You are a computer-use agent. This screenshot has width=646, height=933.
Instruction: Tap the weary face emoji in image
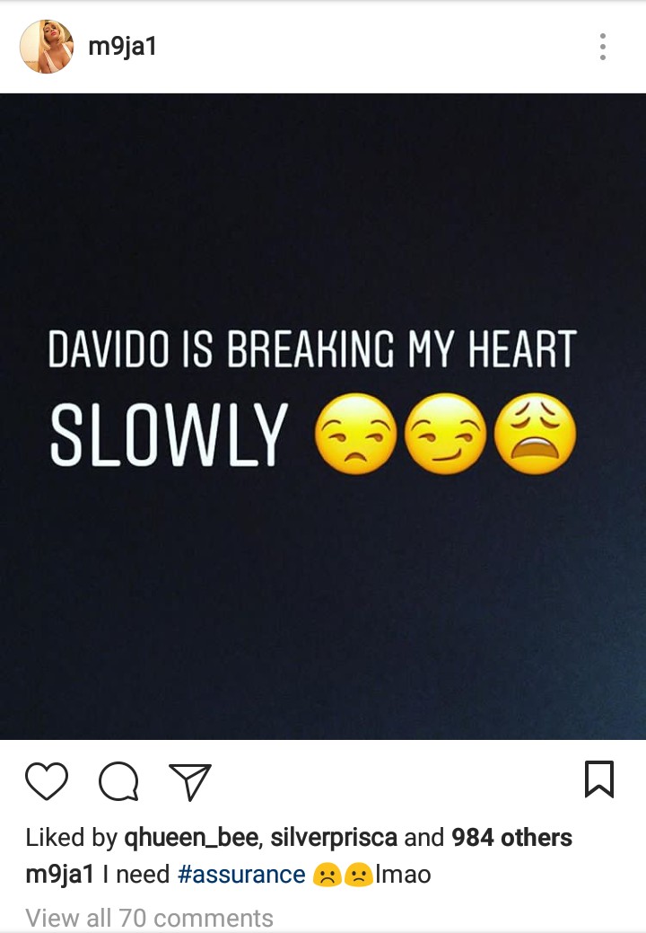coord(535,433)
